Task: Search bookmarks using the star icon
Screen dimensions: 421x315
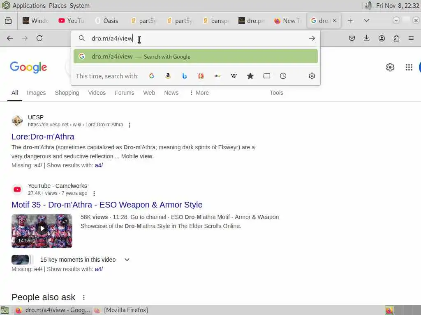Action: [250, 76]
